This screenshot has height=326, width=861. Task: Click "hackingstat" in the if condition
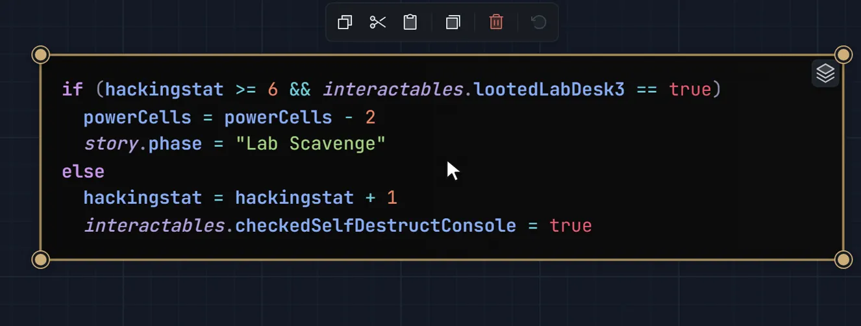(x=164, y=89)
